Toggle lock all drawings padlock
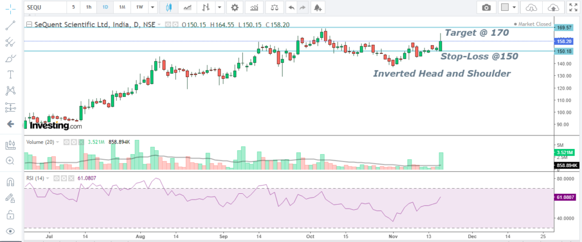This screenshot has width=582, height=242. 10,215
